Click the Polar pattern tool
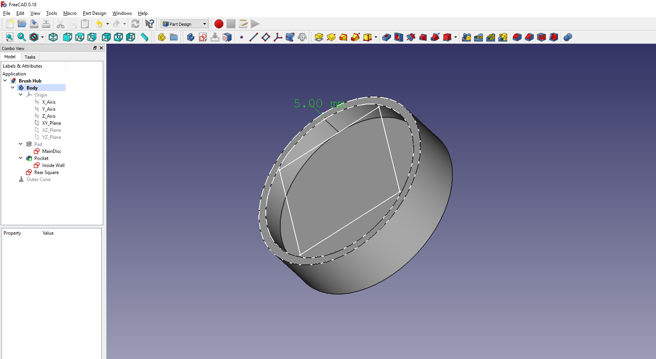This screenshot has height=359, width=656. tap(491, 37)
